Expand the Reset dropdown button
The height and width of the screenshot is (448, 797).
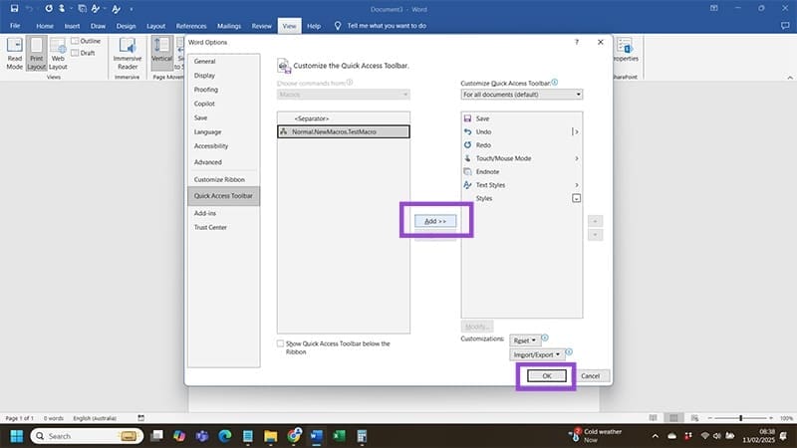[524, 339]
